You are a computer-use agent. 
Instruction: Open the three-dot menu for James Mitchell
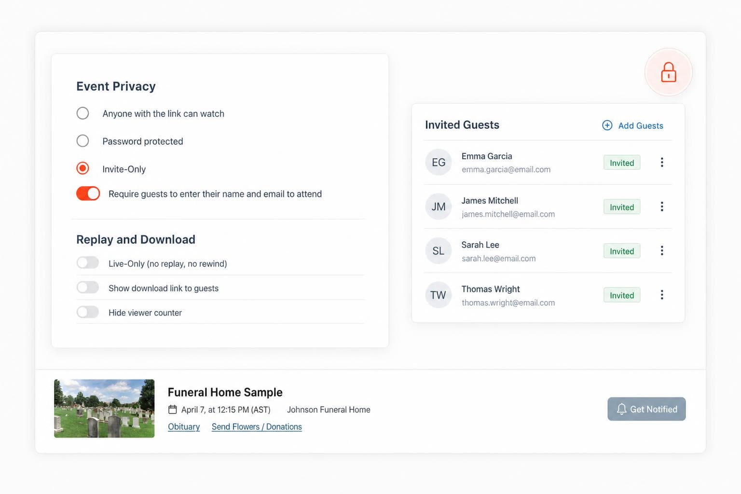(662, 206)
